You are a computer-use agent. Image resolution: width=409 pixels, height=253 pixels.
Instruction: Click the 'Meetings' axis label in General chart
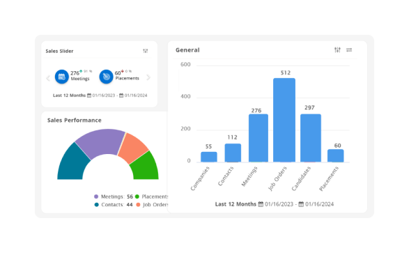(249, 176)
